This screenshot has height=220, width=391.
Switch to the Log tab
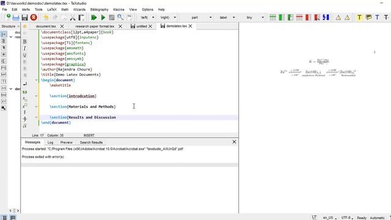point(50,142)
